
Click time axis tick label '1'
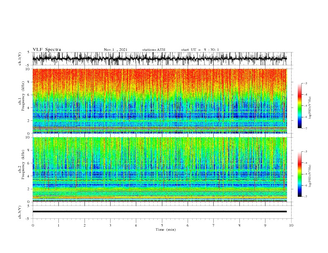(58, 225)
